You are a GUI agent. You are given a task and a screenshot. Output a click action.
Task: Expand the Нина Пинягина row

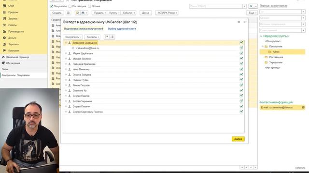point(66,69)
